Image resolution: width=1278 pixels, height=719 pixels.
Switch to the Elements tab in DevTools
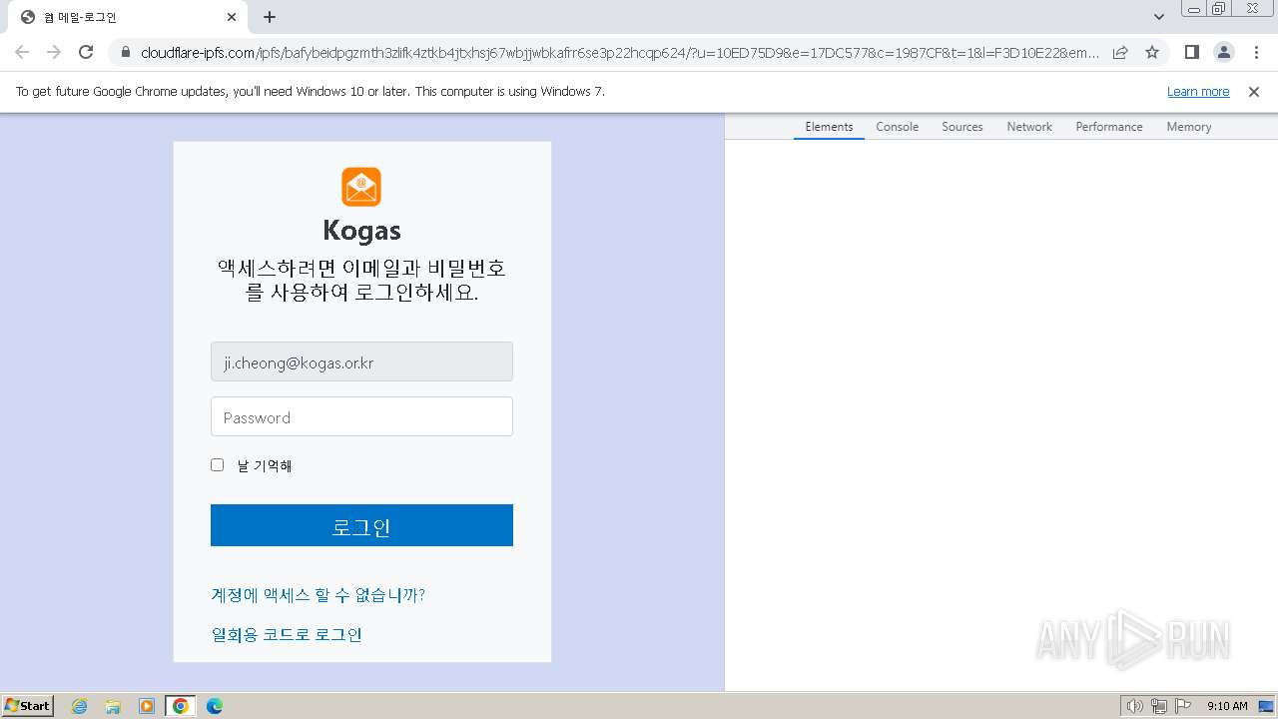pyautogui.click(x=829, y=127)
